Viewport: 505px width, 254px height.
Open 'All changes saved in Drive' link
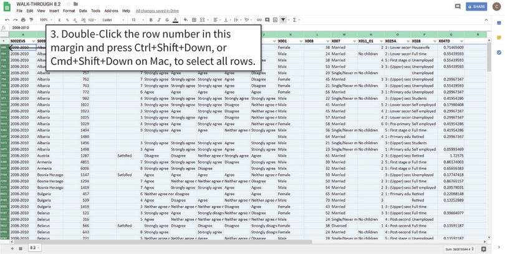[x=157, y=11]
